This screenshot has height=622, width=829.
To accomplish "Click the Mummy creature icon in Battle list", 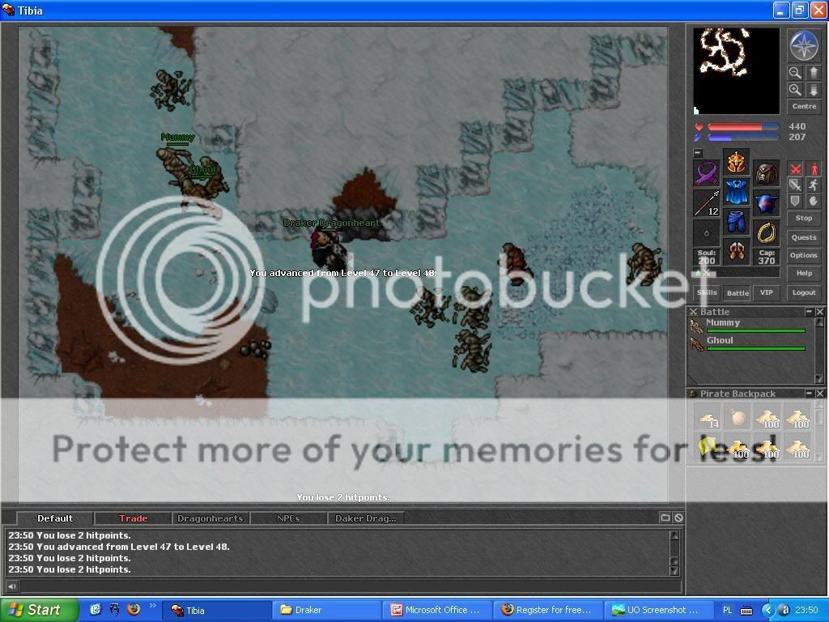I will (x=696, y=327).
